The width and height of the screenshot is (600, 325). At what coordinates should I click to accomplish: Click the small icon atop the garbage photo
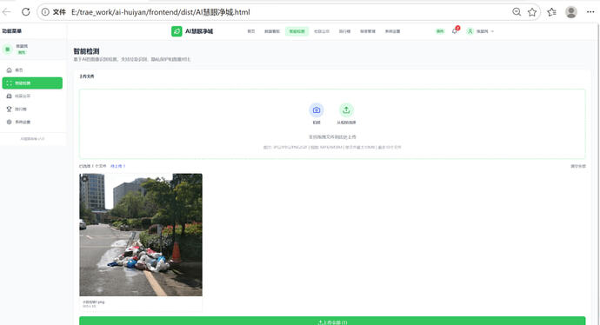[85, 178]
